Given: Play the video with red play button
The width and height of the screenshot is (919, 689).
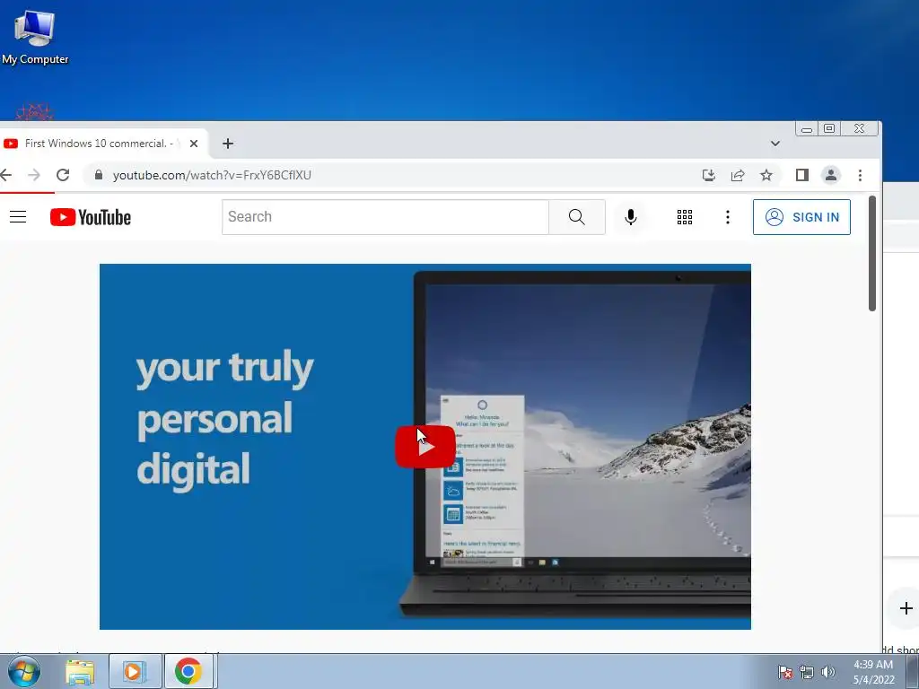Looking at the screenshot, I should (424, 447).
